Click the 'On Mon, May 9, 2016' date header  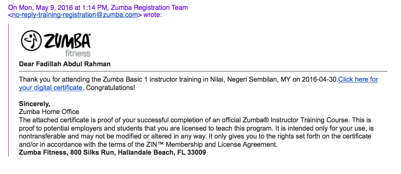(x=34, y=7)
